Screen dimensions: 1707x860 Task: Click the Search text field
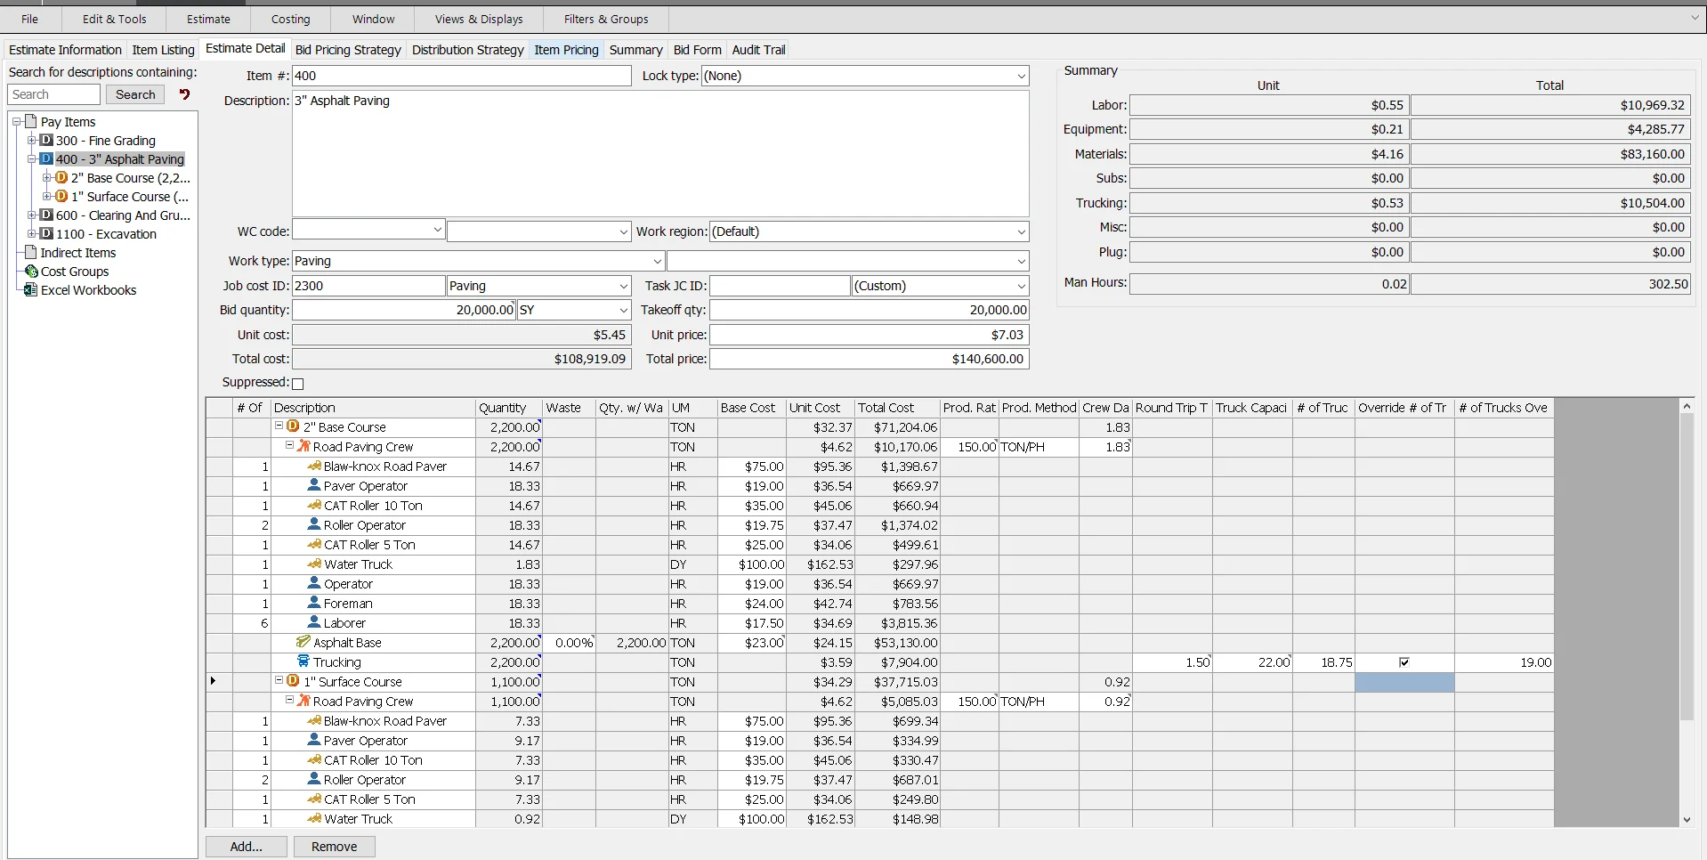click(54, 94)
